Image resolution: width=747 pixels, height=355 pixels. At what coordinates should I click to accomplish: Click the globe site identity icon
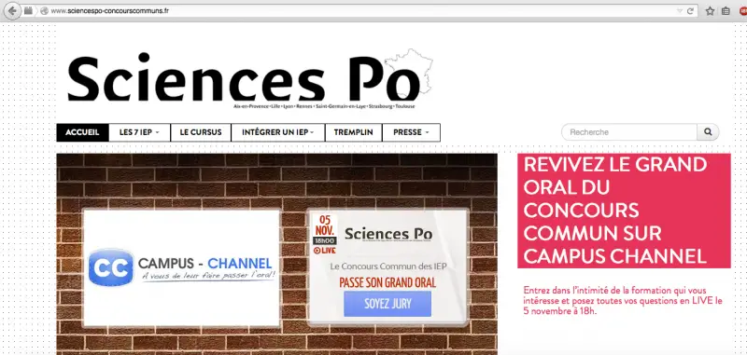pyautogui.click(x=44, y=11)
